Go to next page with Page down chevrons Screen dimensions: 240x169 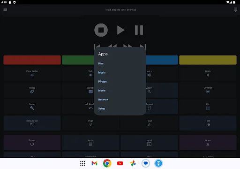pos(90,123)
